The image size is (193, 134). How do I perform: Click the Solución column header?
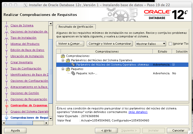[180, 51]
